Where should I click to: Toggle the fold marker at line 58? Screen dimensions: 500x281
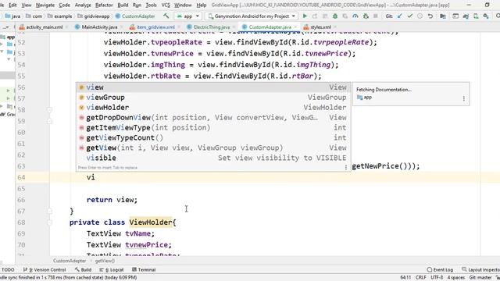click(x=49, y=109)
